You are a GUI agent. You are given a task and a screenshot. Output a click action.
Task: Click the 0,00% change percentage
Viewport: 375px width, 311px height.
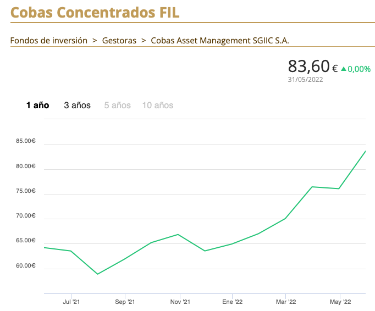coord(359,69)
